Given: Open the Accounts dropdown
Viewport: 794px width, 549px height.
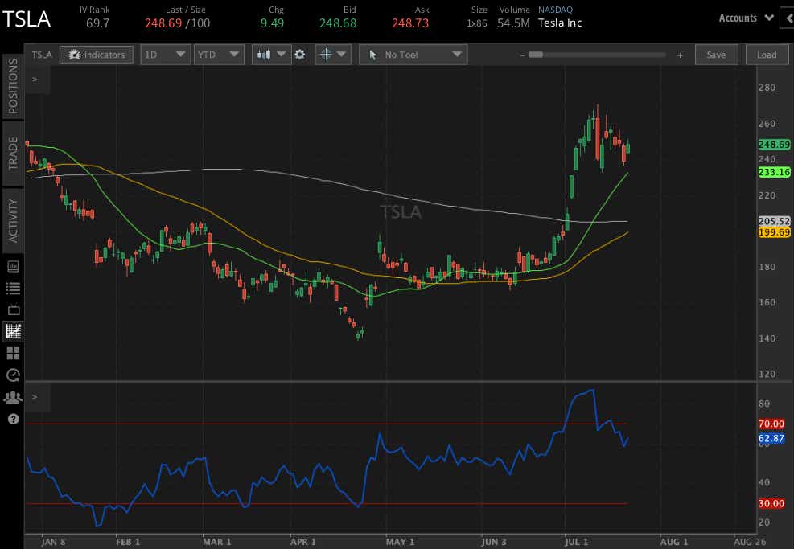Looking at the screenshot, I should (x=746, y=18).
